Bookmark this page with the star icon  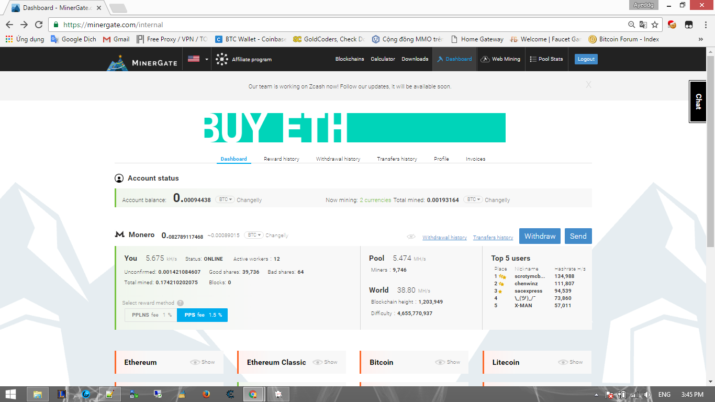[655, 25]
